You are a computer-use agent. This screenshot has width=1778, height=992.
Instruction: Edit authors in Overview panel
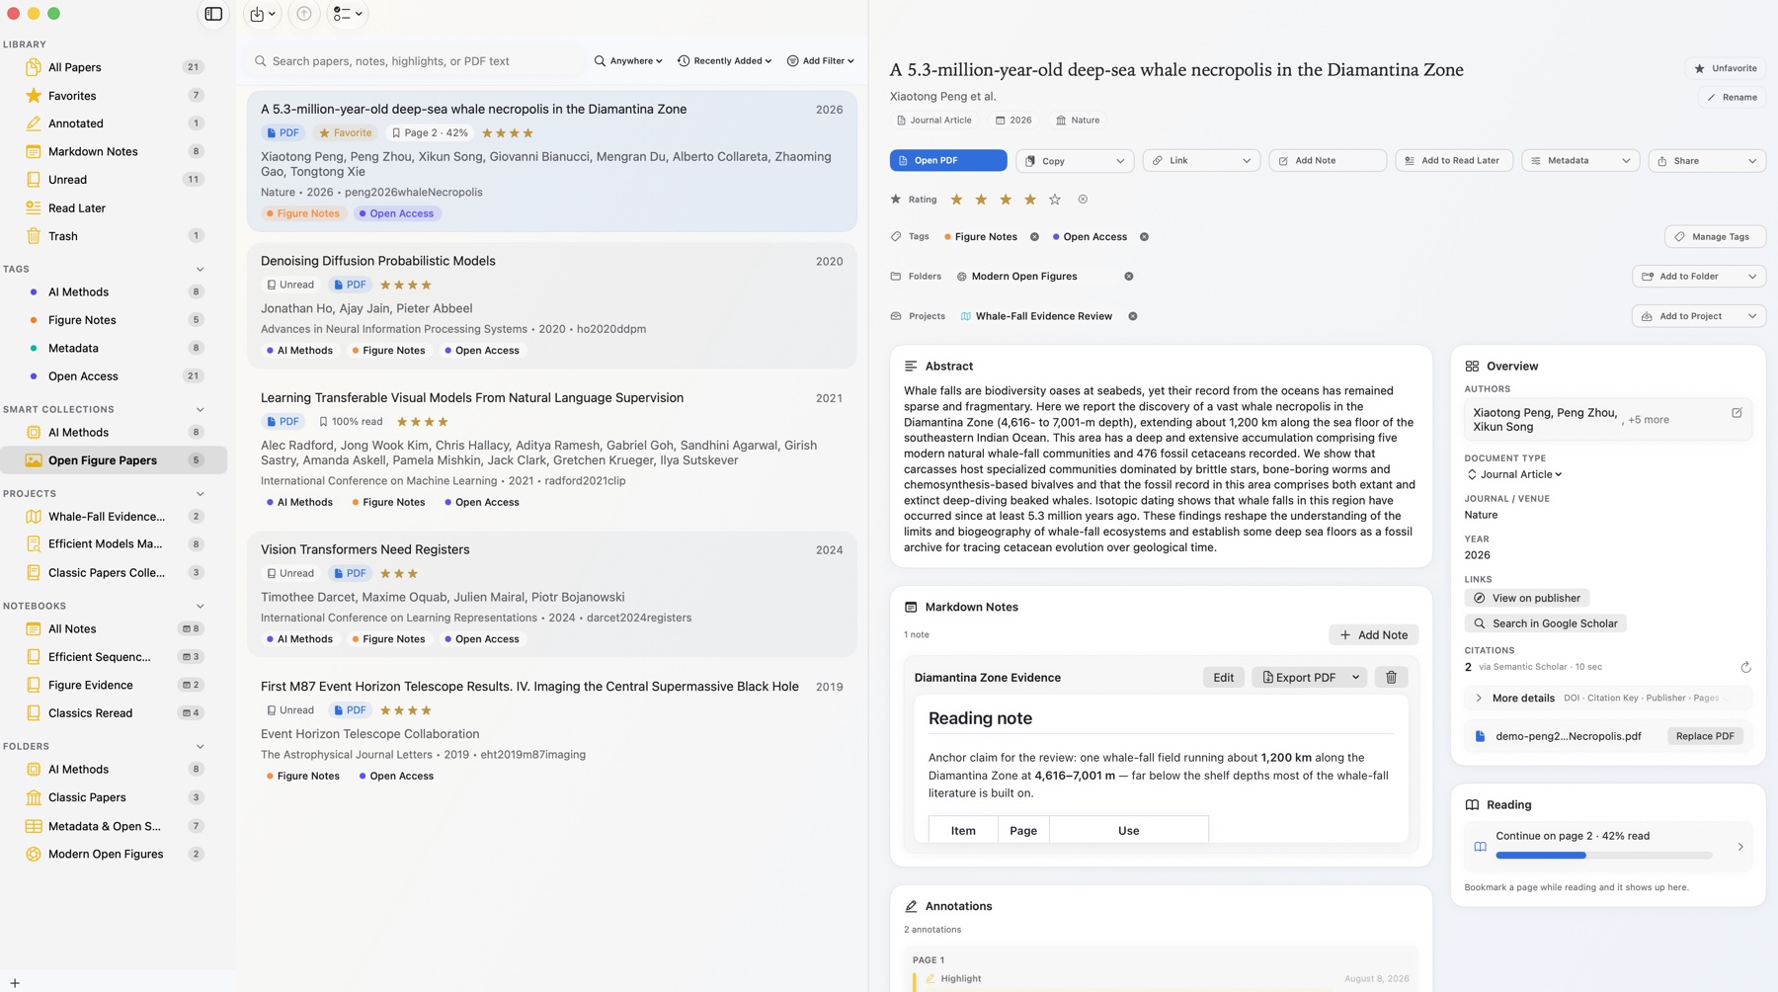pos(1737,413)
